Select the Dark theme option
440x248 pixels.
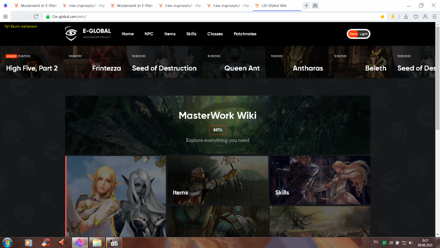point(353,34)
